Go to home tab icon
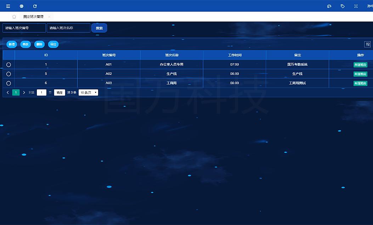373x225 pixels. pos(14,17)
